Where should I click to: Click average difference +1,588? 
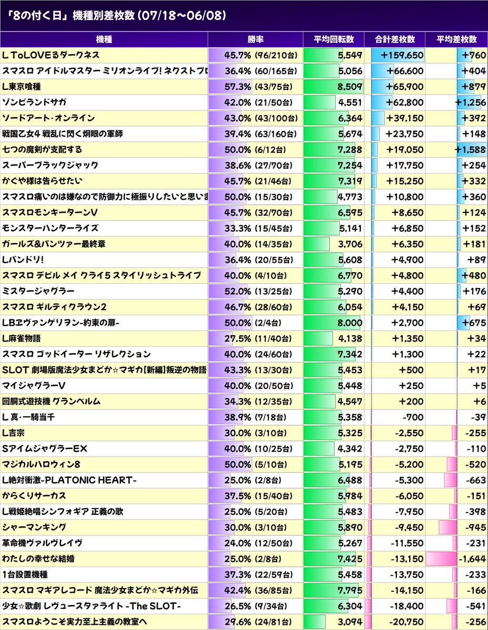tap(471, 149)
